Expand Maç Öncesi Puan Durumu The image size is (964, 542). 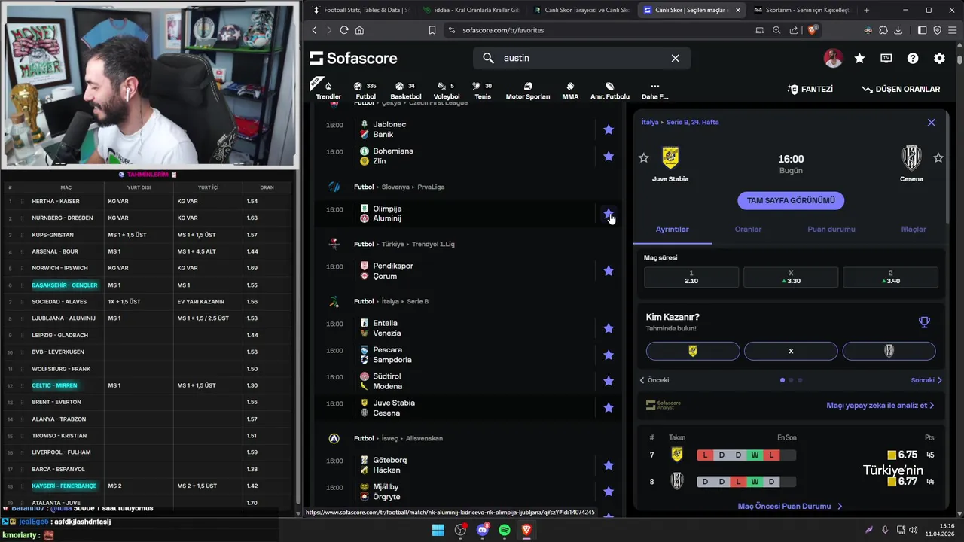pos(790,507)
